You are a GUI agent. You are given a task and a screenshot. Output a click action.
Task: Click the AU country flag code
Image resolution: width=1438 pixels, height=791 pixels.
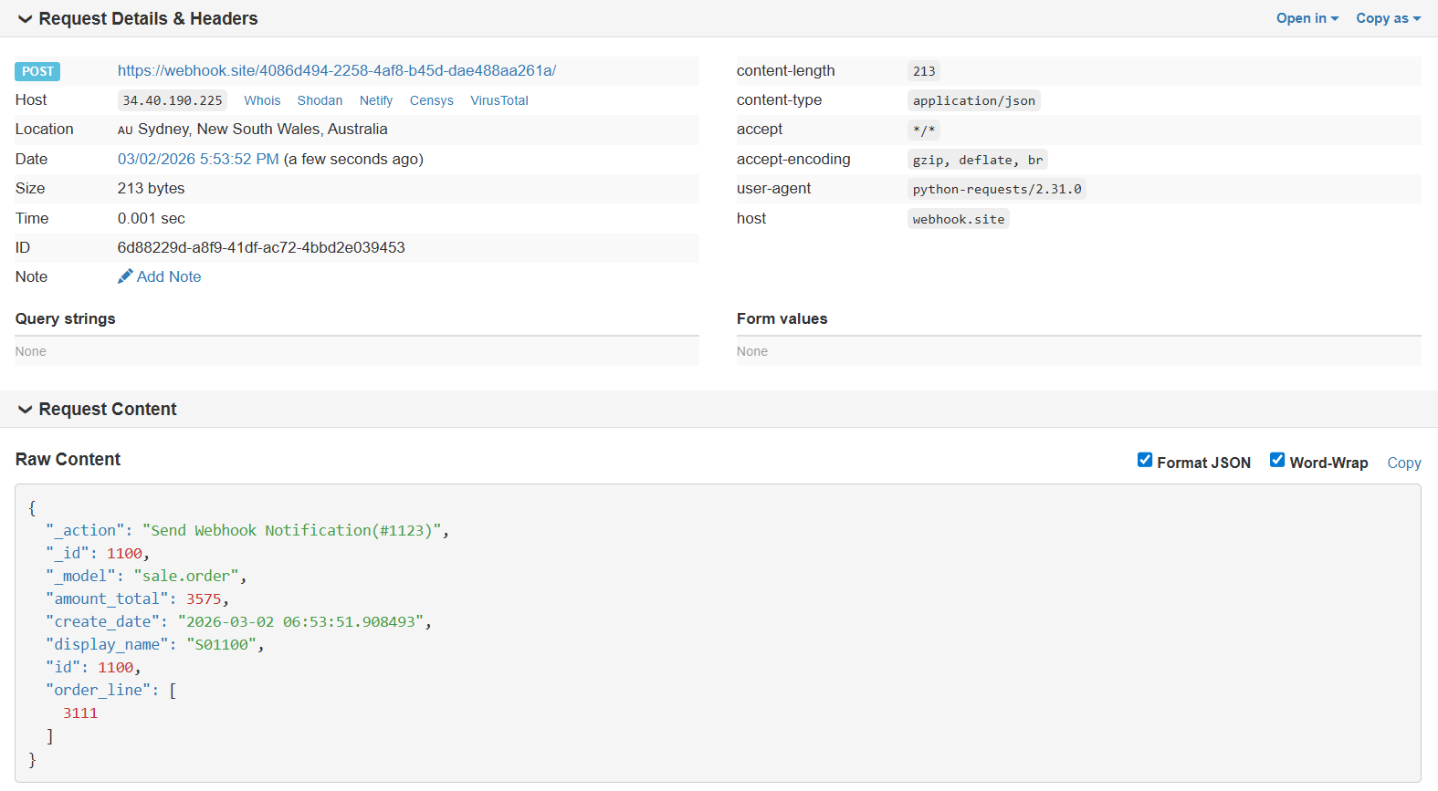(x=125, y=130)
